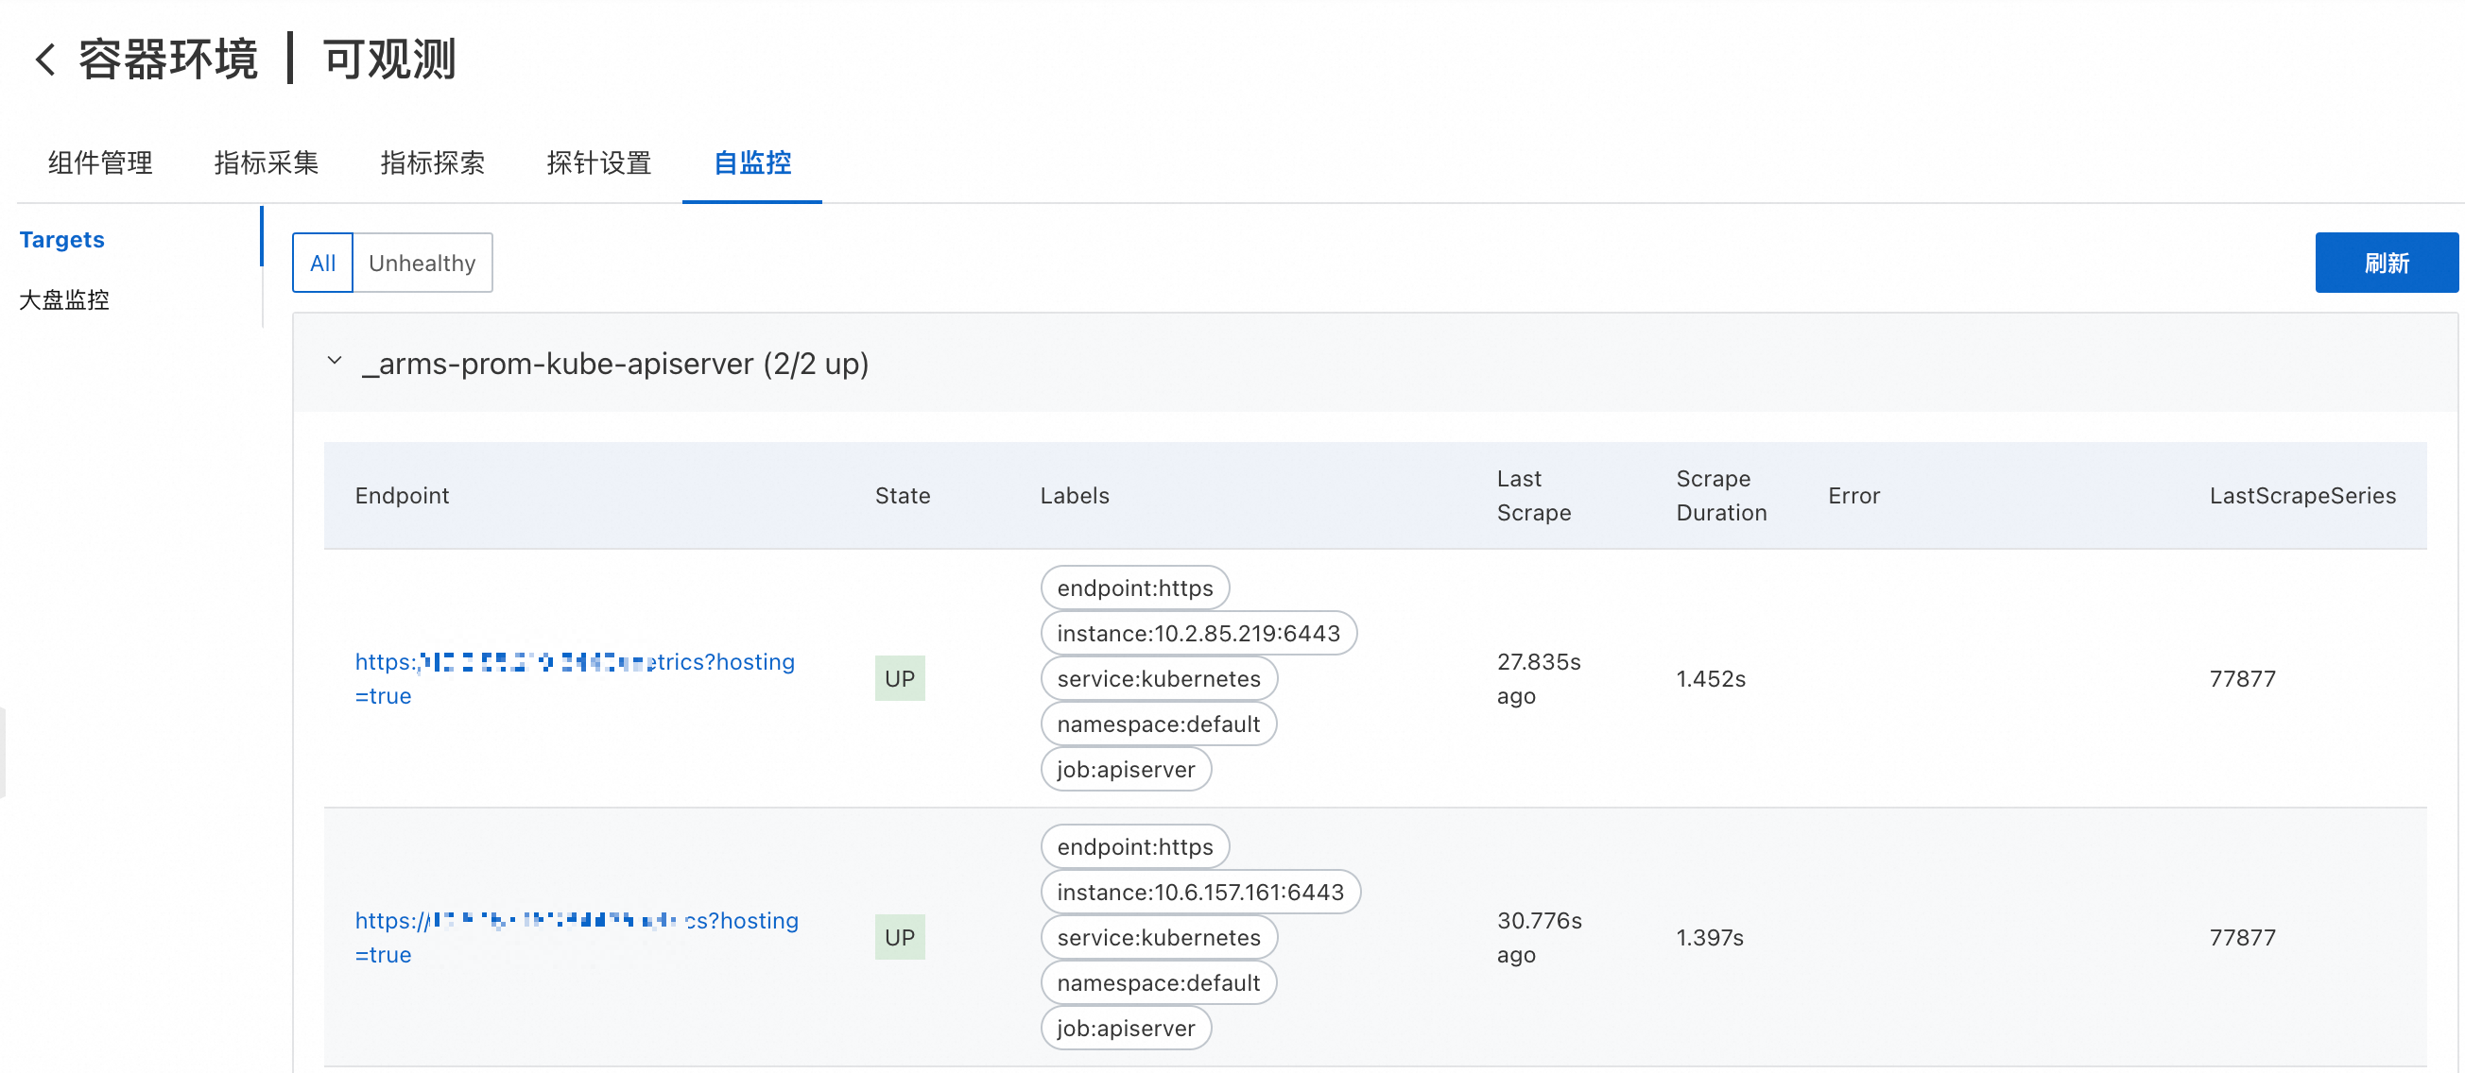
Task: Click the State column header
Action: pos(903,495)
